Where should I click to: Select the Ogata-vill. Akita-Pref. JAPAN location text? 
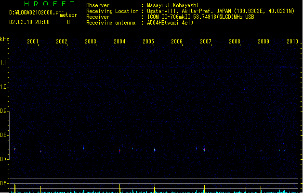click(x=221, y=11)
